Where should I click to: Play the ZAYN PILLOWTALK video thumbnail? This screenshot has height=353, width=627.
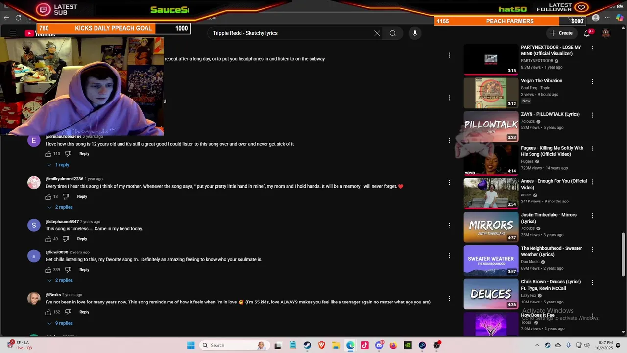[491, 126]
